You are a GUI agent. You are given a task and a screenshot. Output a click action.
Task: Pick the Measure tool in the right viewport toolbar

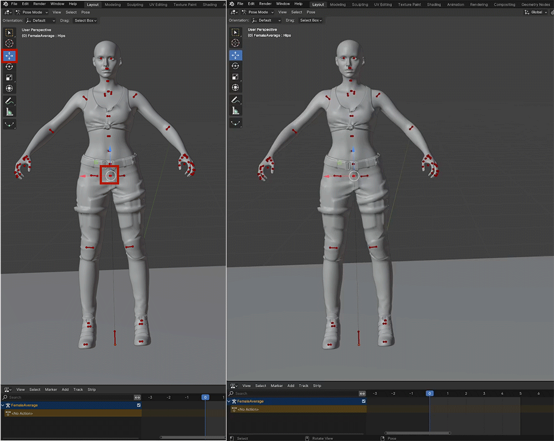click(235, 111)
